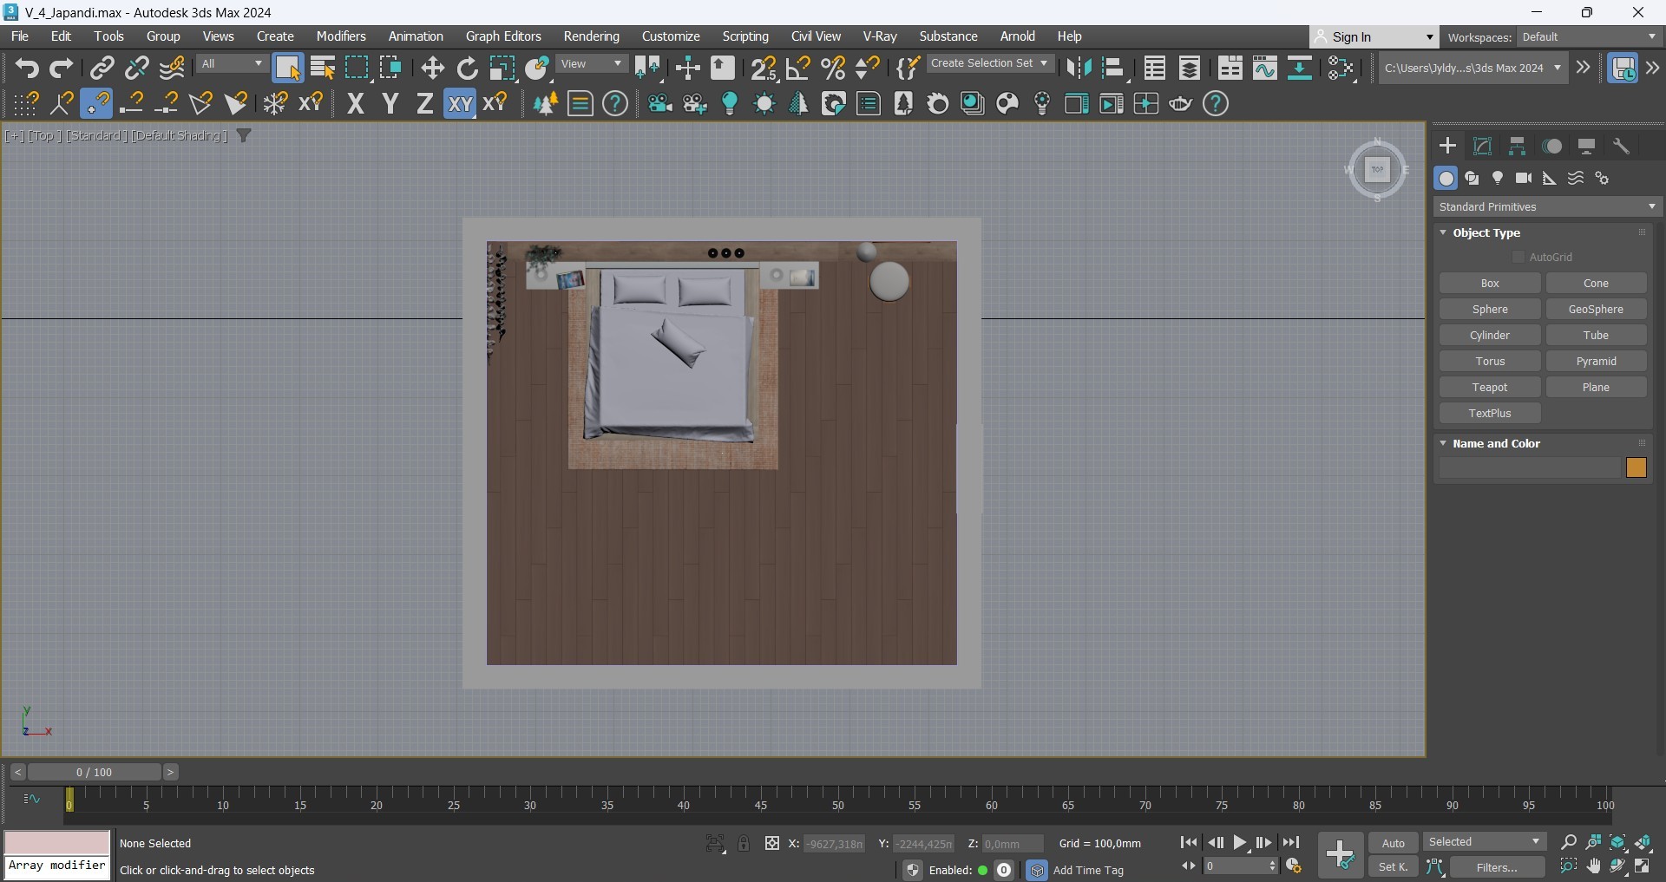Open the selection filter All dropdown

232,64
